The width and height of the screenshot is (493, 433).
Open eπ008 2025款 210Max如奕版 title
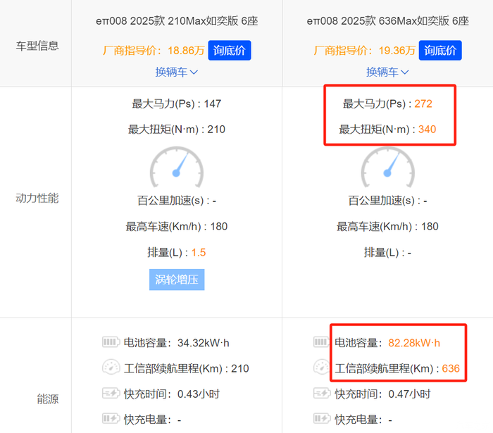point(176,21)
